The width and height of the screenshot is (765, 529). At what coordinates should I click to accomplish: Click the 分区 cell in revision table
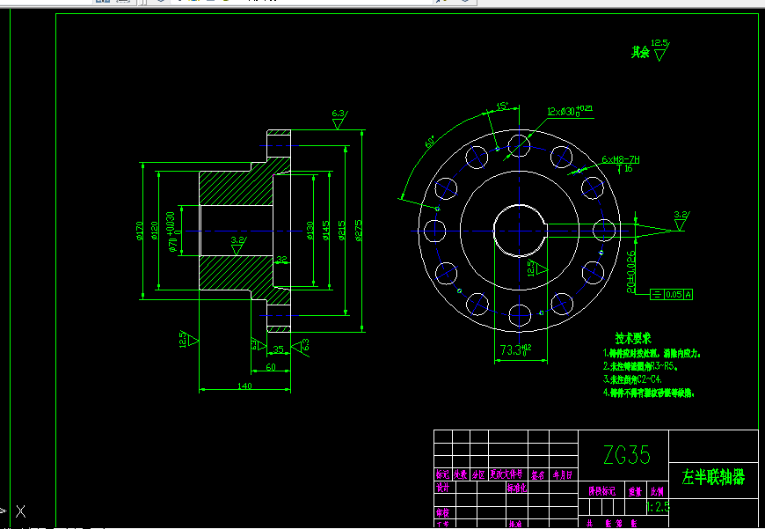tap(478, 474)
